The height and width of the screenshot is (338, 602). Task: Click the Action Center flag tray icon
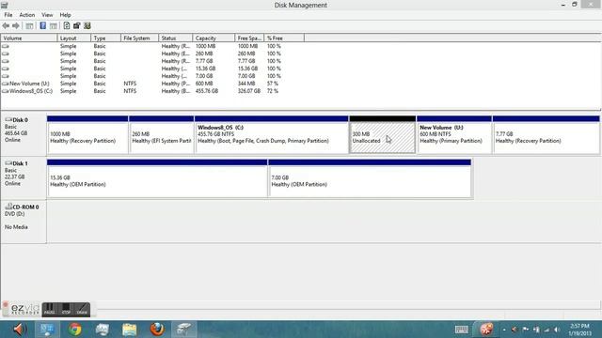click(525, 330)
